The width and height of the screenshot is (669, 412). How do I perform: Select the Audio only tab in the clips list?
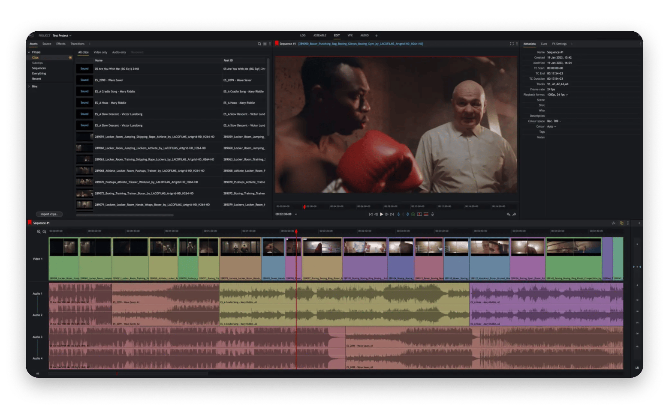point(119,52)
